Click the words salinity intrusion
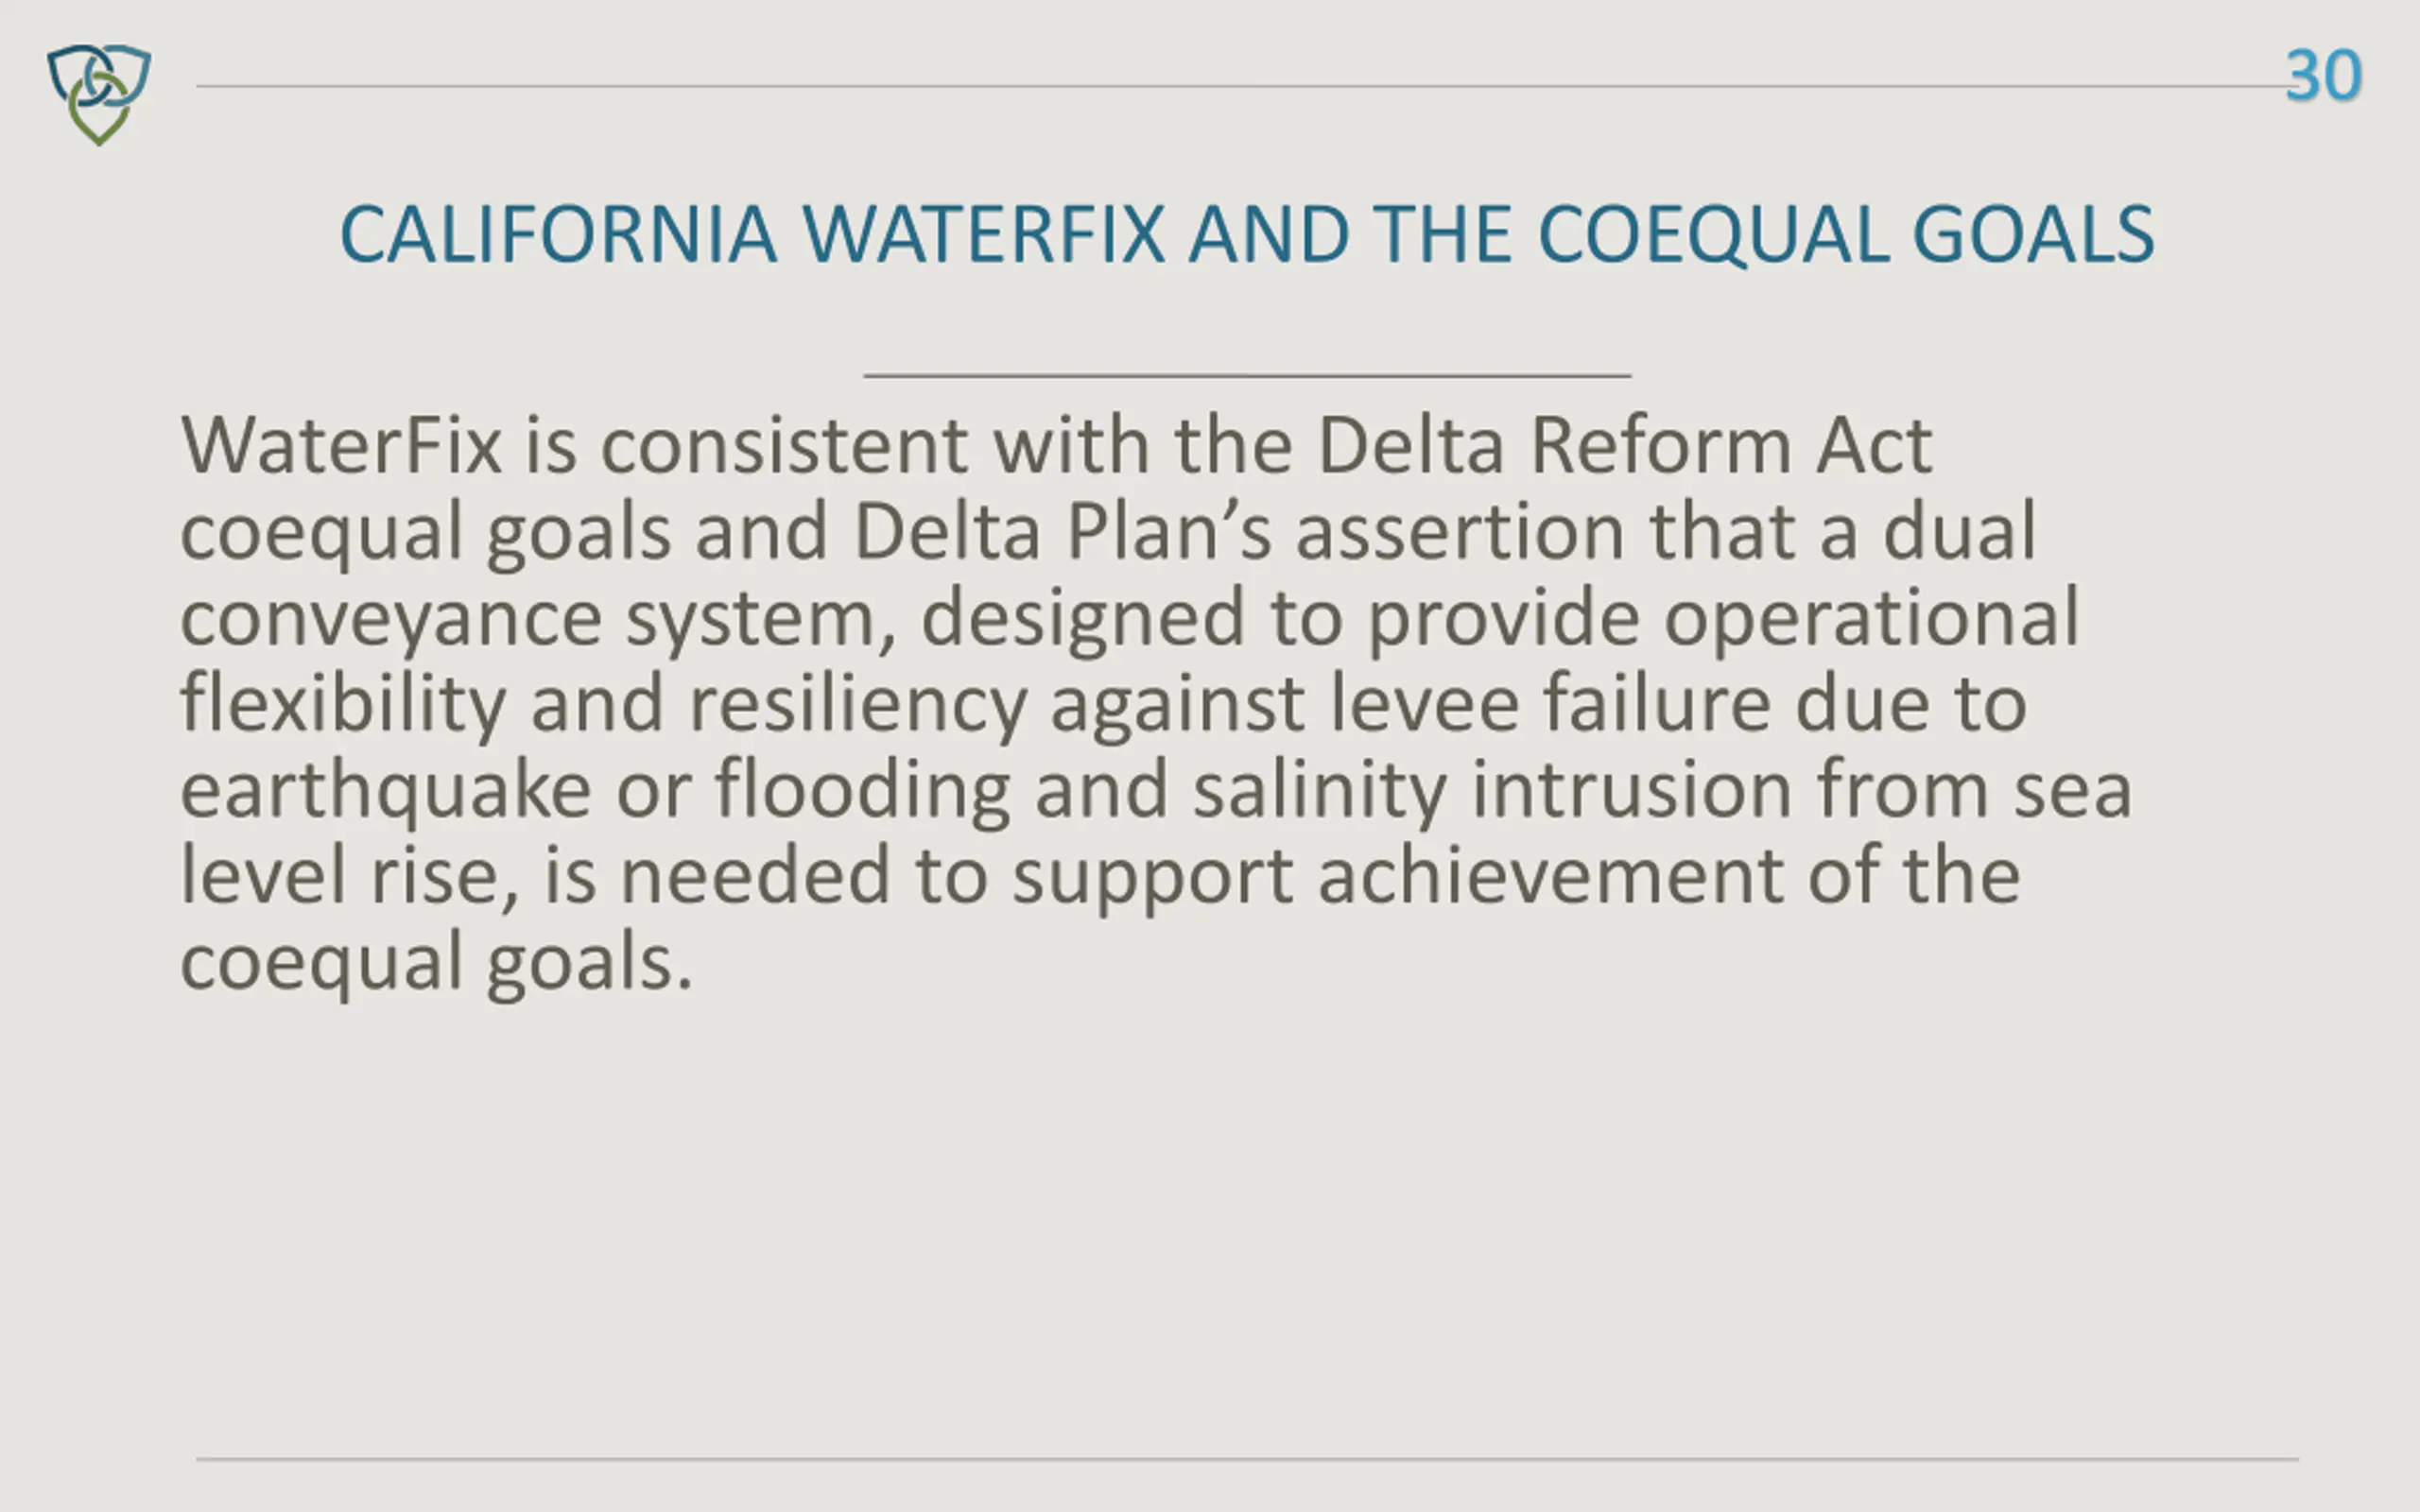 1493,790
